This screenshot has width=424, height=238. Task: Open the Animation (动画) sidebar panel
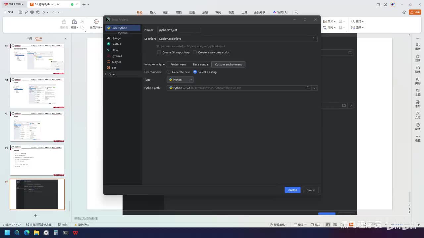click(418, 58)
